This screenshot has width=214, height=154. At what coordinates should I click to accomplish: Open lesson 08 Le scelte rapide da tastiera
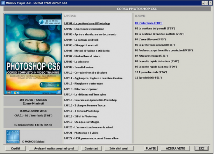(x=157, y=61)
